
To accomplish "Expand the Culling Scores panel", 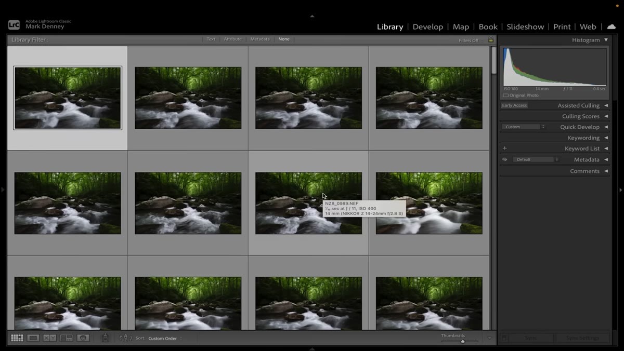I will 606,116.
